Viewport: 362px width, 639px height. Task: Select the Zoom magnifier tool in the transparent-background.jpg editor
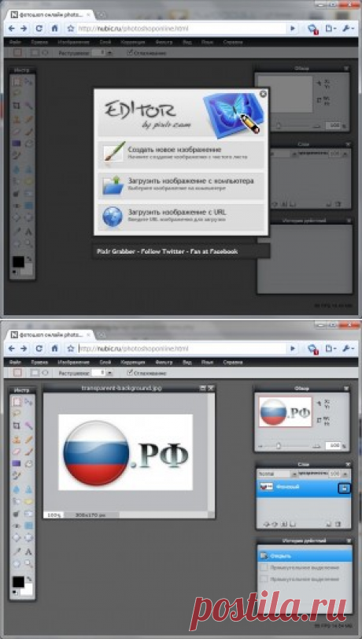pyautogui.click(x=28, y=563)
